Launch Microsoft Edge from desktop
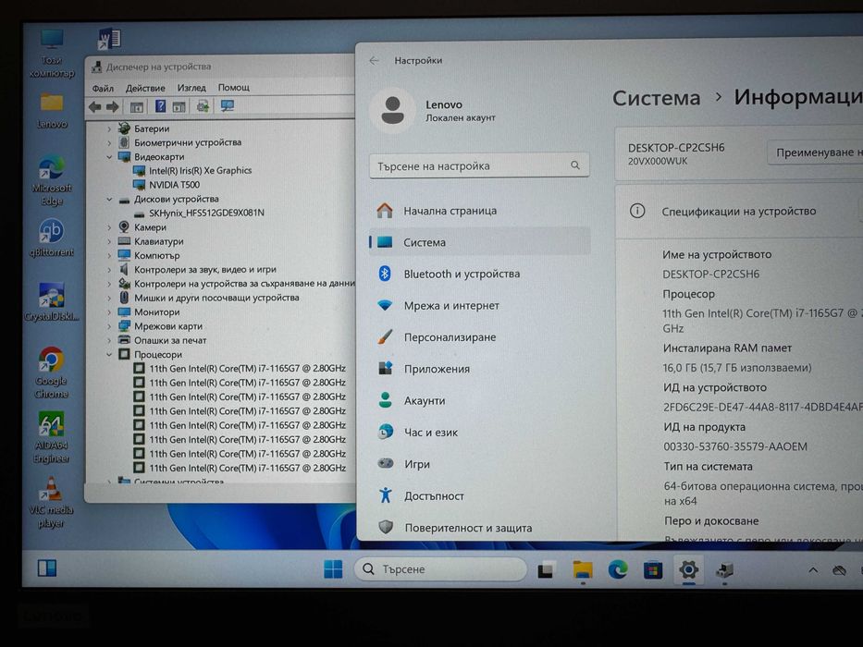The image size is (863, 647). pyautogui.click(x=52, y=181)
